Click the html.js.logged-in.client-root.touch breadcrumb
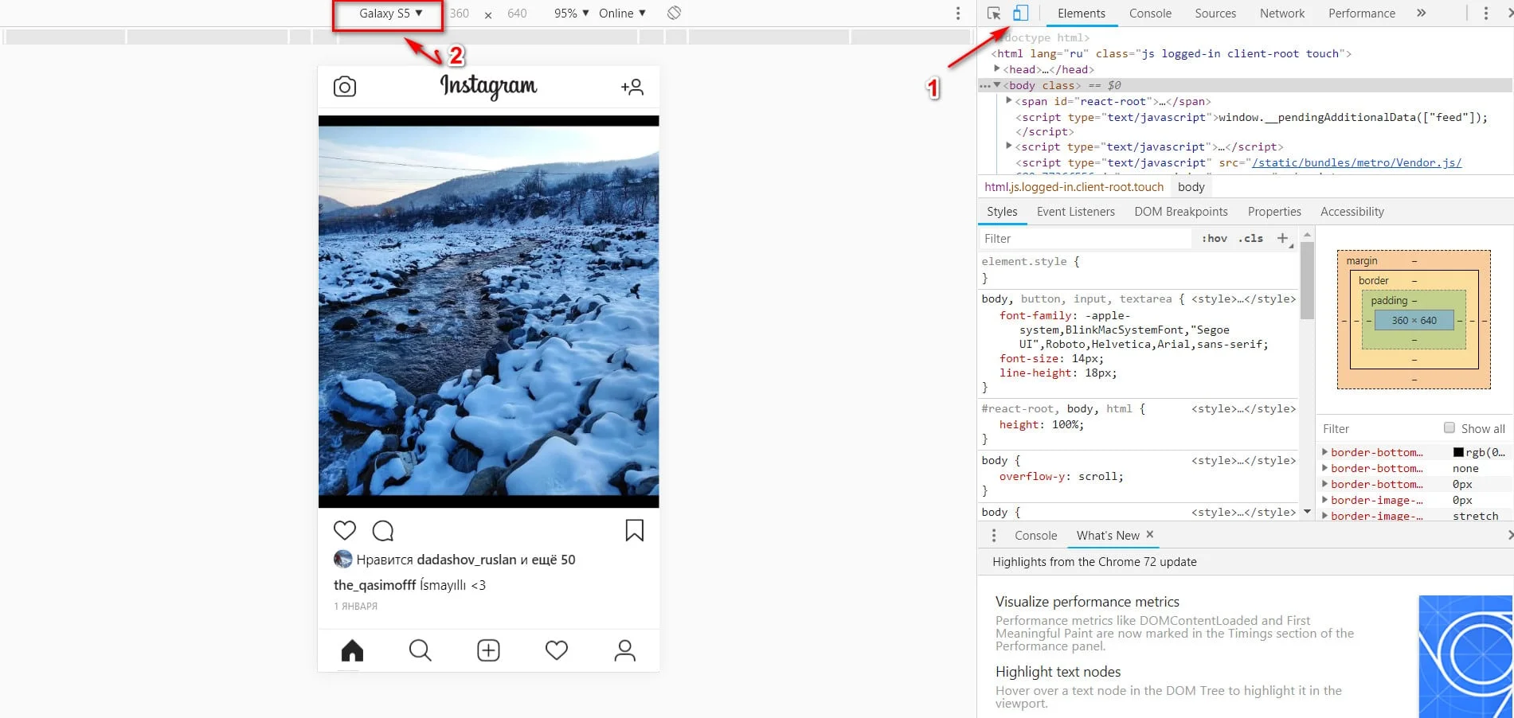 pyautogui.click(x=1074, y=187)
